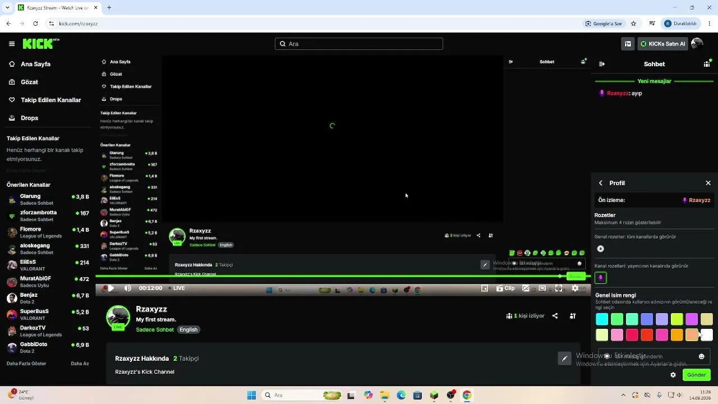718x404 pixels.
Task: Pick the lavender name color swatch
Action: (662, 319)
